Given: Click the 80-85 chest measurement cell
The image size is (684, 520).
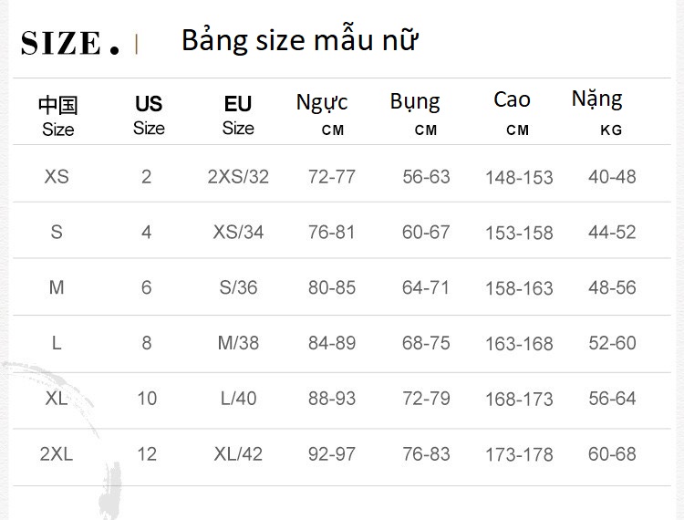Looking at the screenshot, I should [x=332, y=287].
